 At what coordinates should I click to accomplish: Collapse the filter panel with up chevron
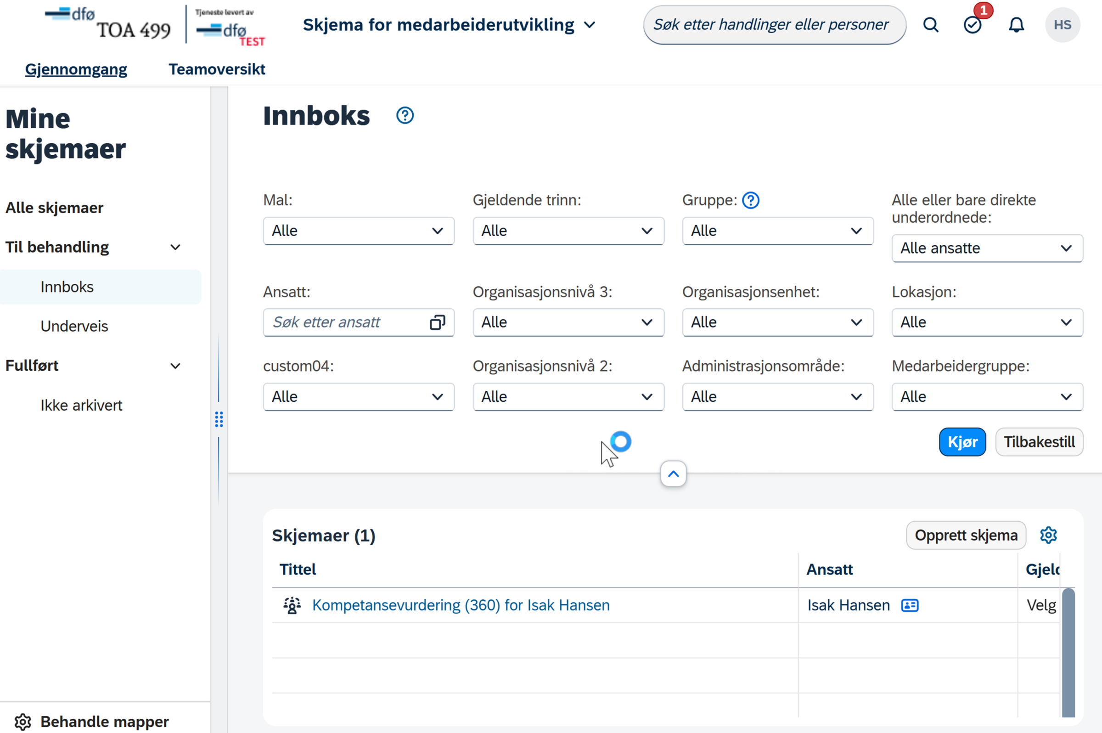pyautogui.click(x=673, y=474)
